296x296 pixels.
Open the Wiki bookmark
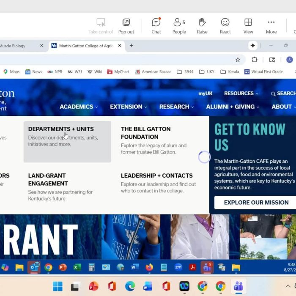(x=95, y=72)
